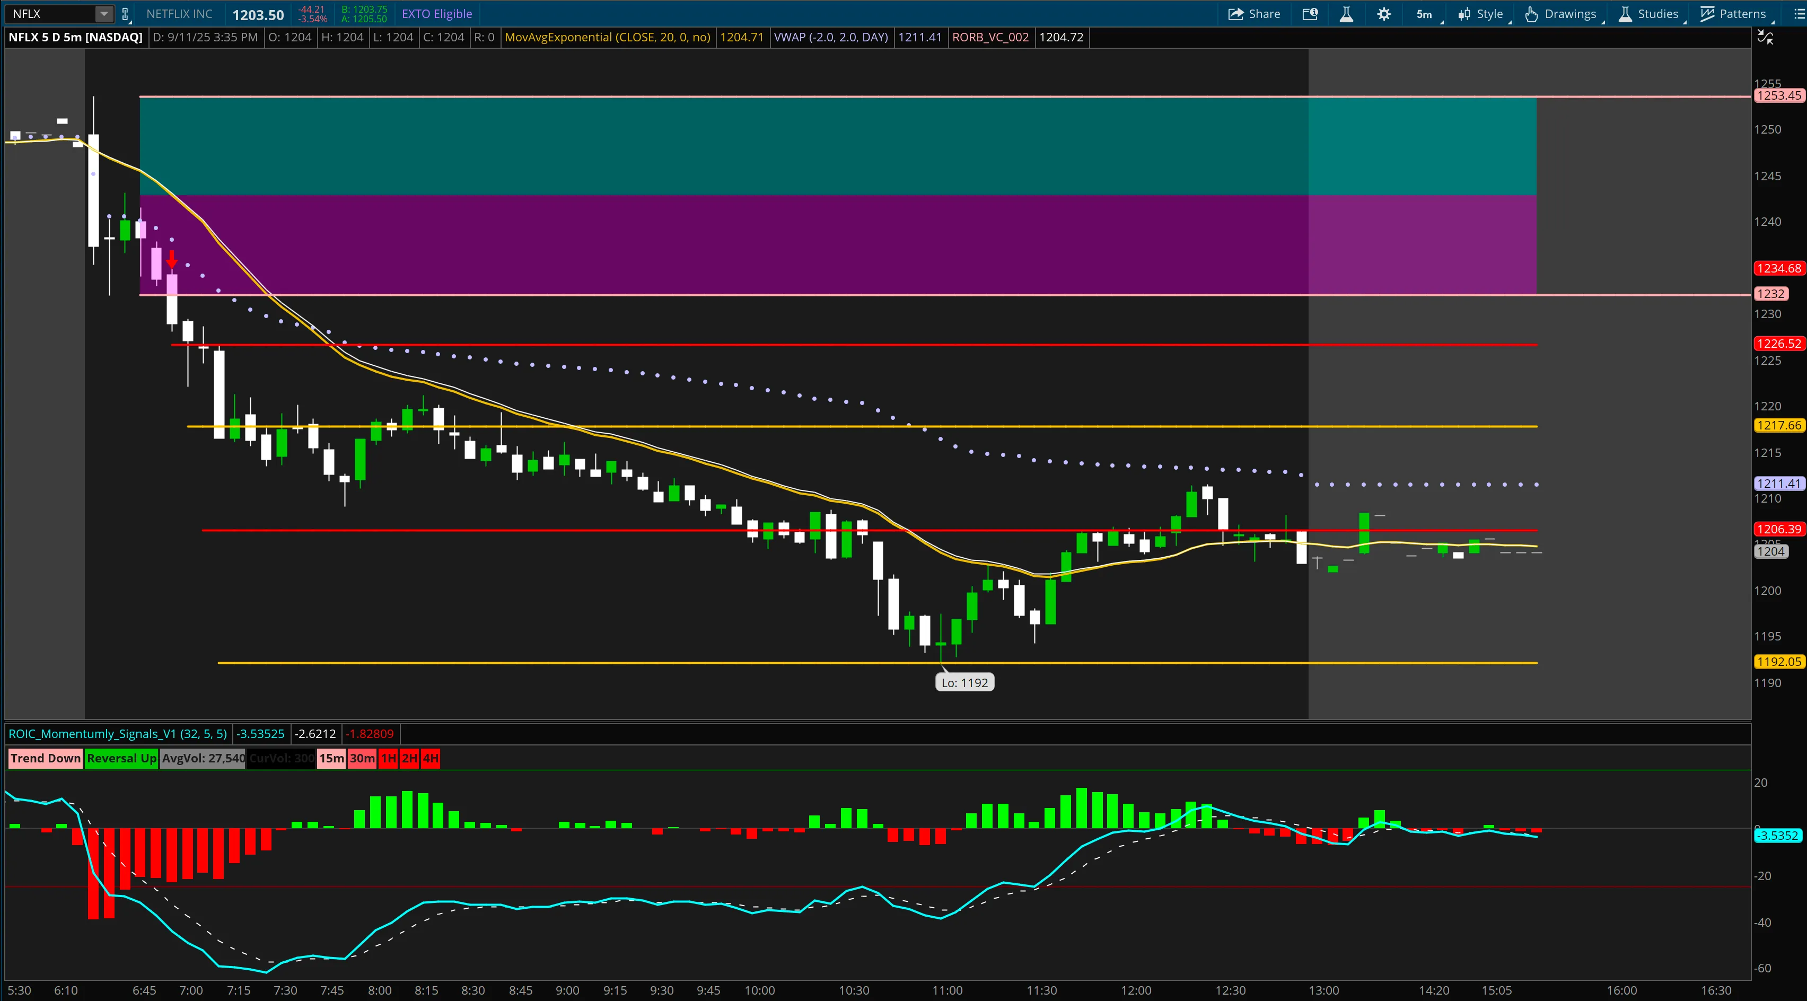Open the symbol description info icon
Viewport: 1807px width, 1001px height.
[x=1310, y=14]
